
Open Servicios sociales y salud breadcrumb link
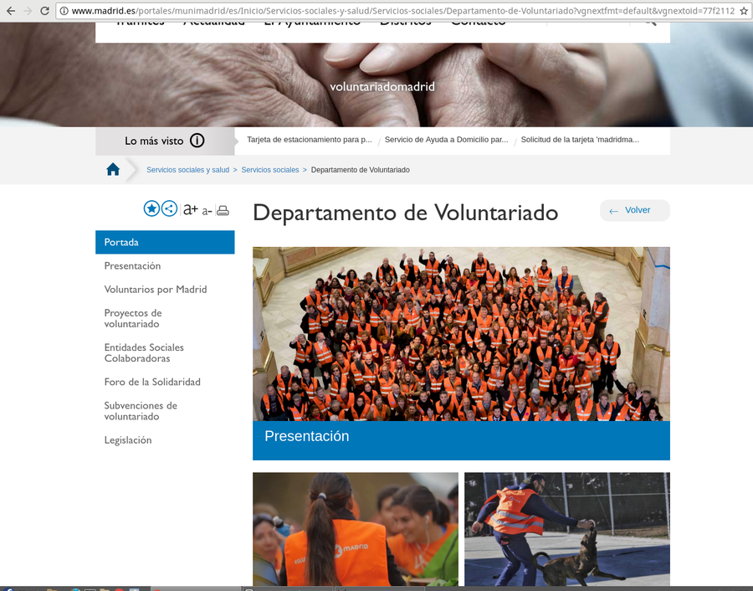tap(187, 170)
